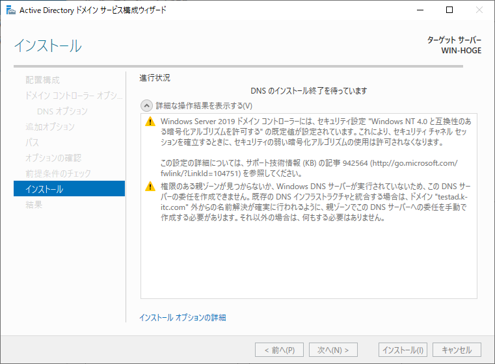Click the 詳細な操作結果を表示する(V) label

click(204, 106)
